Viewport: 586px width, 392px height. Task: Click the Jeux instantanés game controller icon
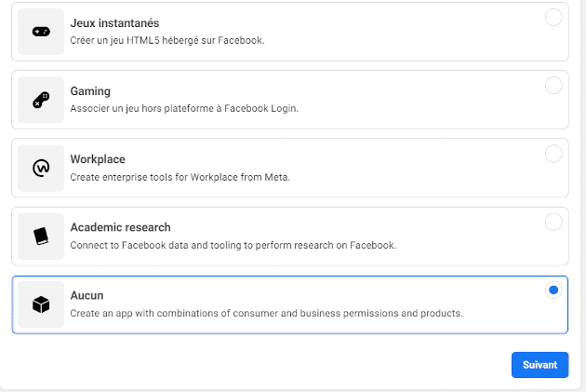[41, 32]
